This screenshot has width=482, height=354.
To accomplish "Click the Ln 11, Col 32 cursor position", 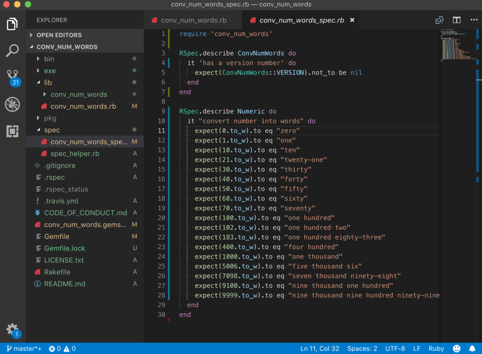I will (320, 349).
